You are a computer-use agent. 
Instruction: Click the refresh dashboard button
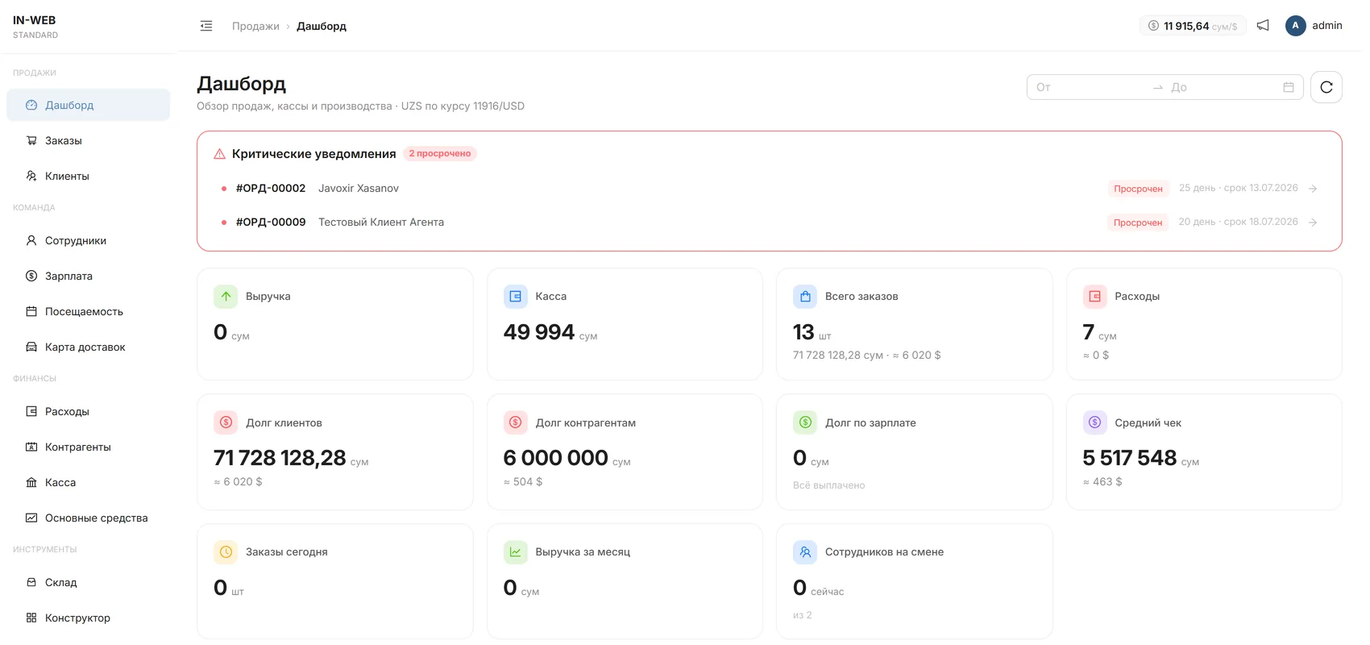[x=1326, y=87]
